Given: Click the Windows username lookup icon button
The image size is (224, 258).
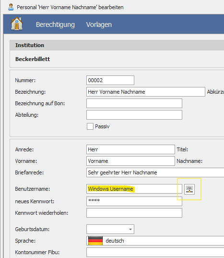Looking at the screenshot, I should (189, 189).
